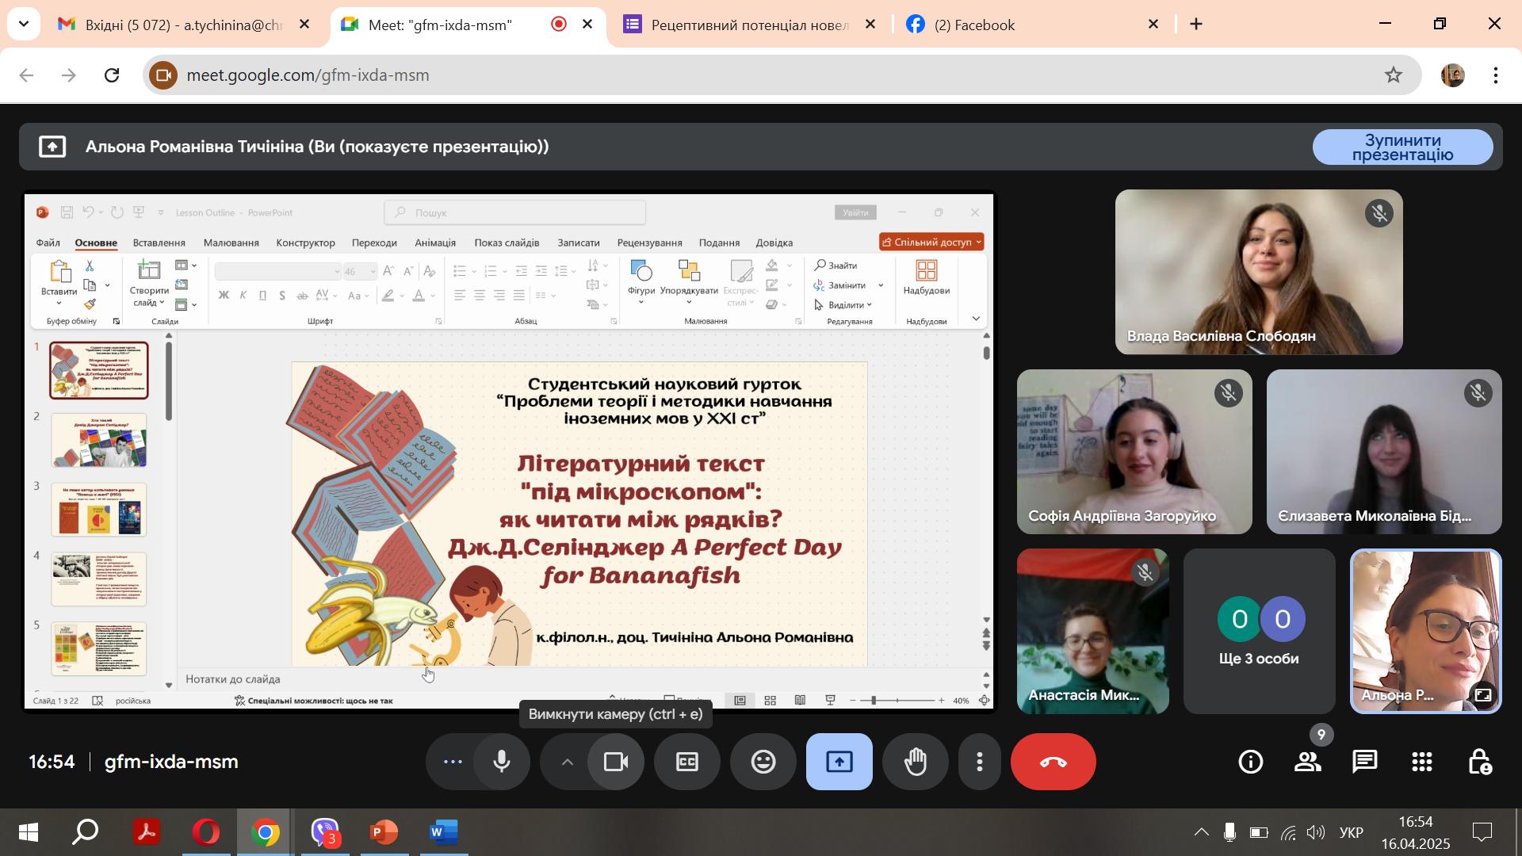Expand camera settings arrow next to camera
This screenshot has width=1522, height=856.
point(567,762)
